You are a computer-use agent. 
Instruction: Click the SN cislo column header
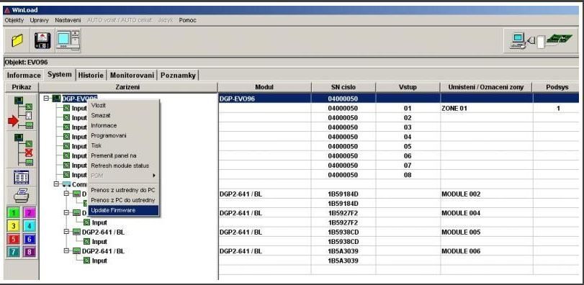[x=343, y=87]
